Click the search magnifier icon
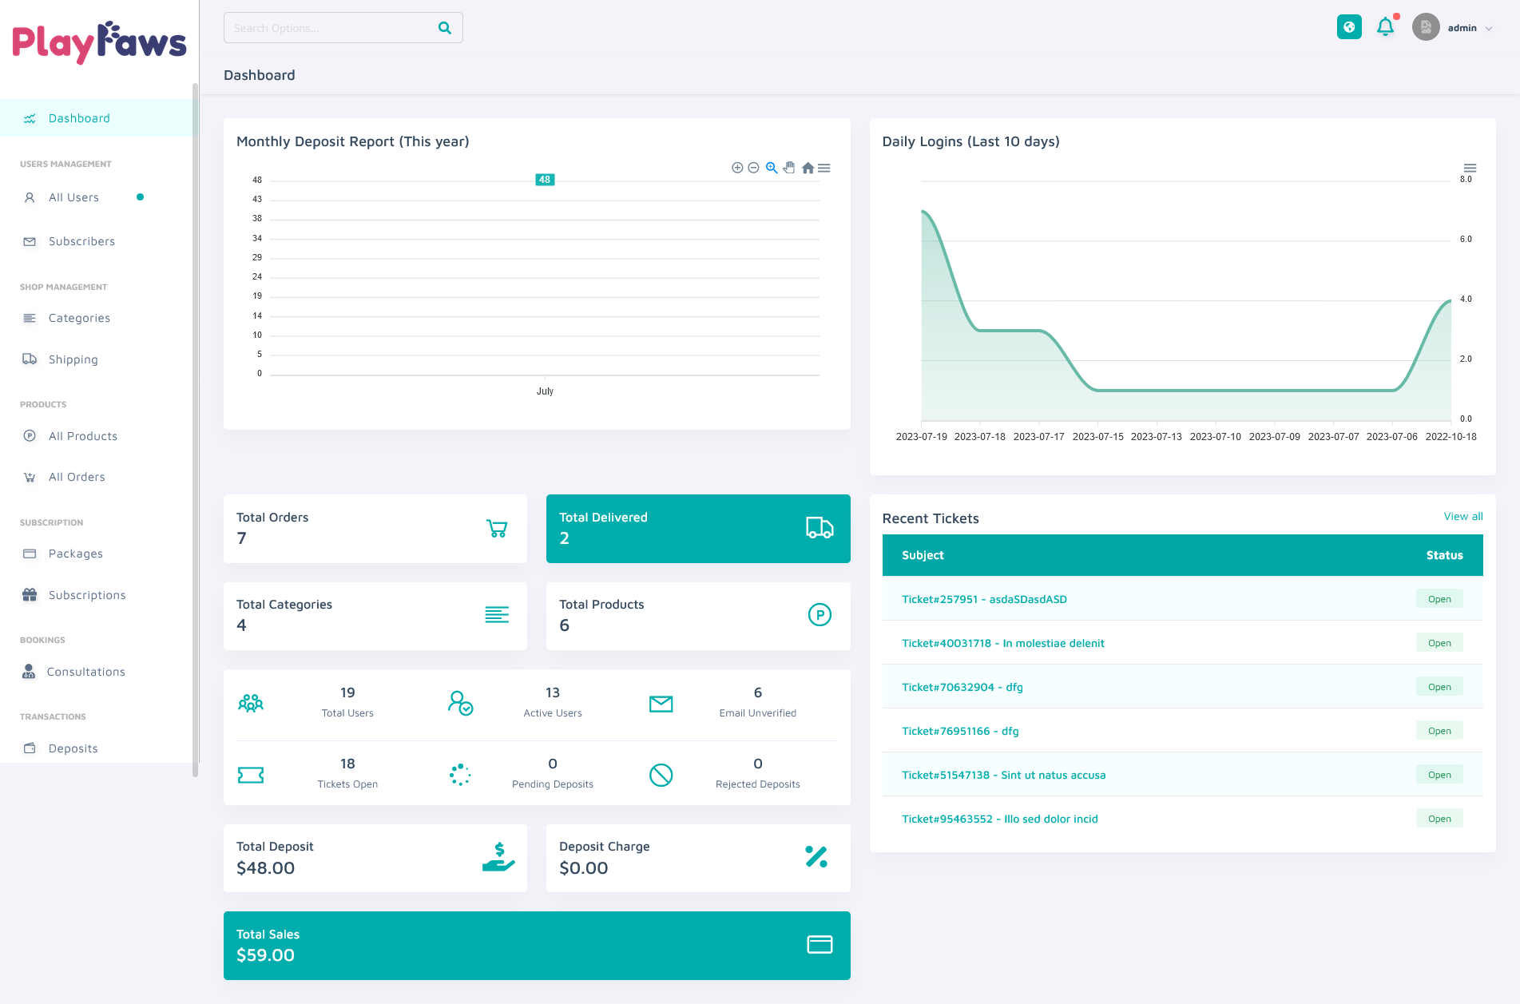The height and width of the screenshot is (1004, 1520). tap(445, 28)
